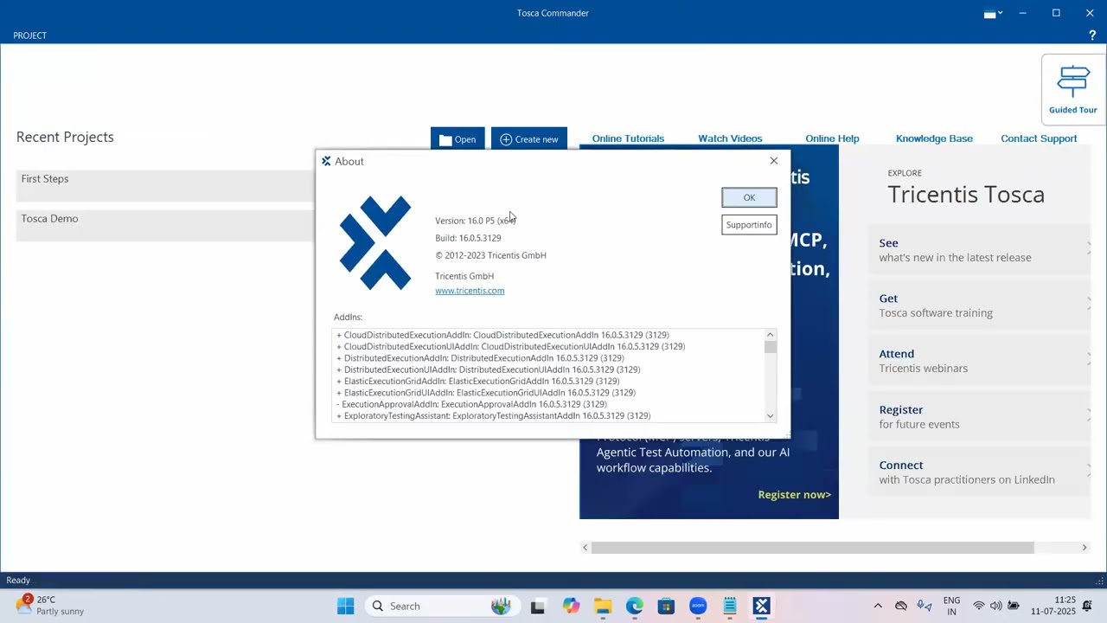Click the Tosca Commander taskbar icon
This screenshot has width=1107, height=623.
tap(761, 607)
